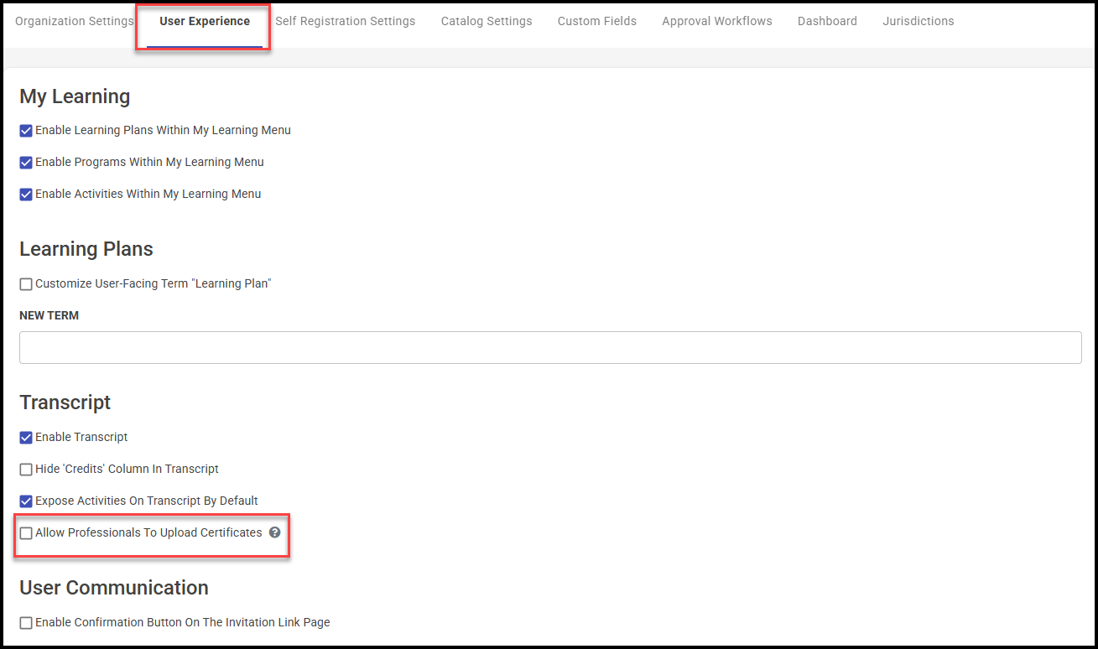This screenshot has width=1098, height=649.
Task: Enable Allow Professionals To Upload Certificates
Action: coord(26,533)
